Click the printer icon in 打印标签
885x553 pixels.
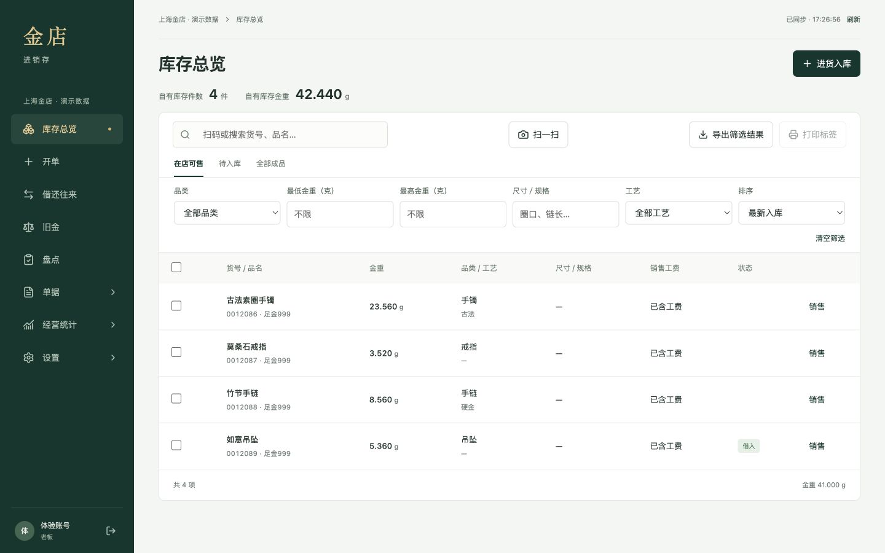[x=793, y=135]
